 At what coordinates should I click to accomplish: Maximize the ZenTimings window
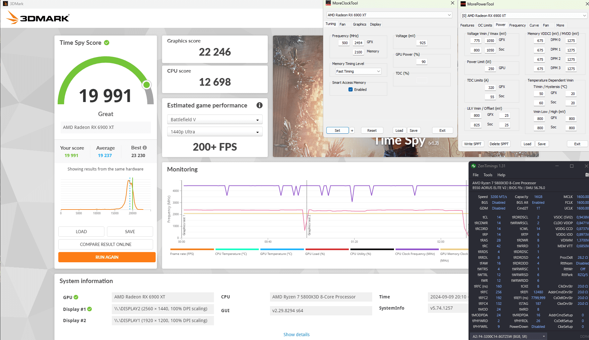[x=572, y=166]
